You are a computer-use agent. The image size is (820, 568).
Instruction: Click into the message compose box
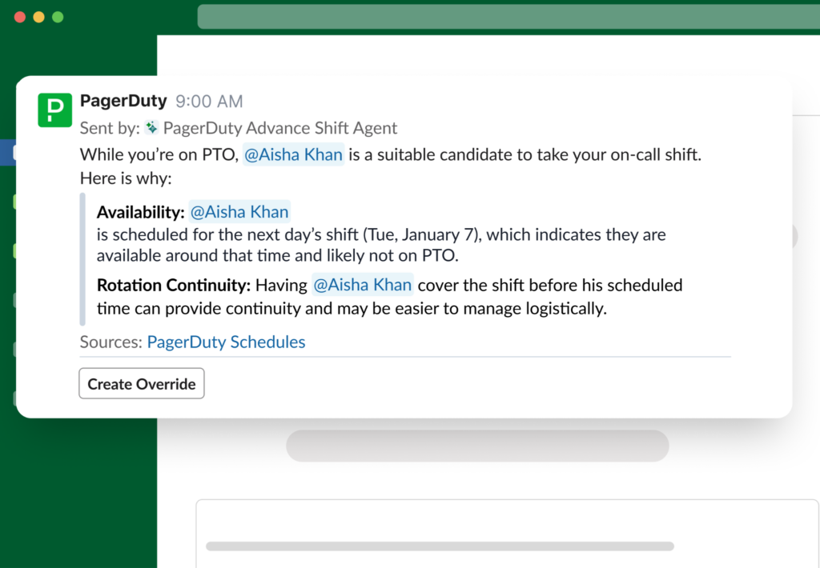(x=508, y=533)
